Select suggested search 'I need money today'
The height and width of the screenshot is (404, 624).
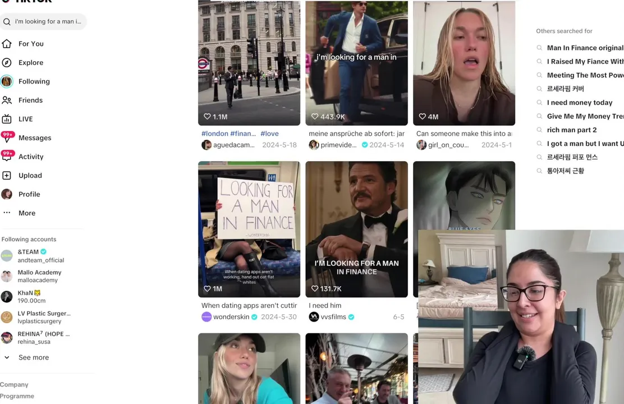pos(580,103)
